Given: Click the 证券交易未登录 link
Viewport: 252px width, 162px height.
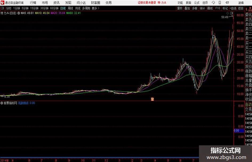Looking at the screenshot, I should point(147,3).
